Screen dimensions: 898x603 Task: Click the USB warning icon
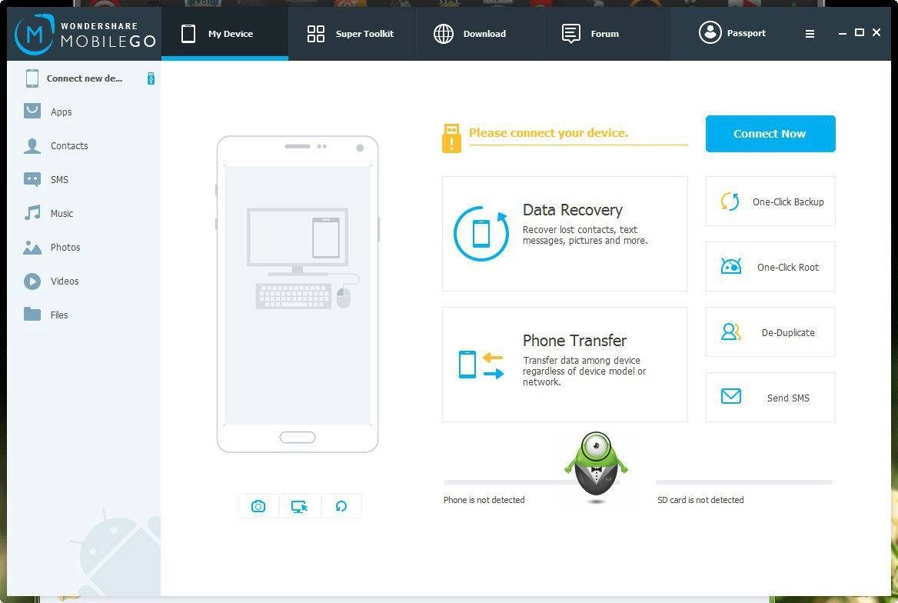point(451,138)
